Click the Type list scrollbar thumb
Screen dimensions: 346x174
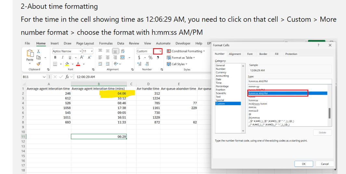pos(330,113)
